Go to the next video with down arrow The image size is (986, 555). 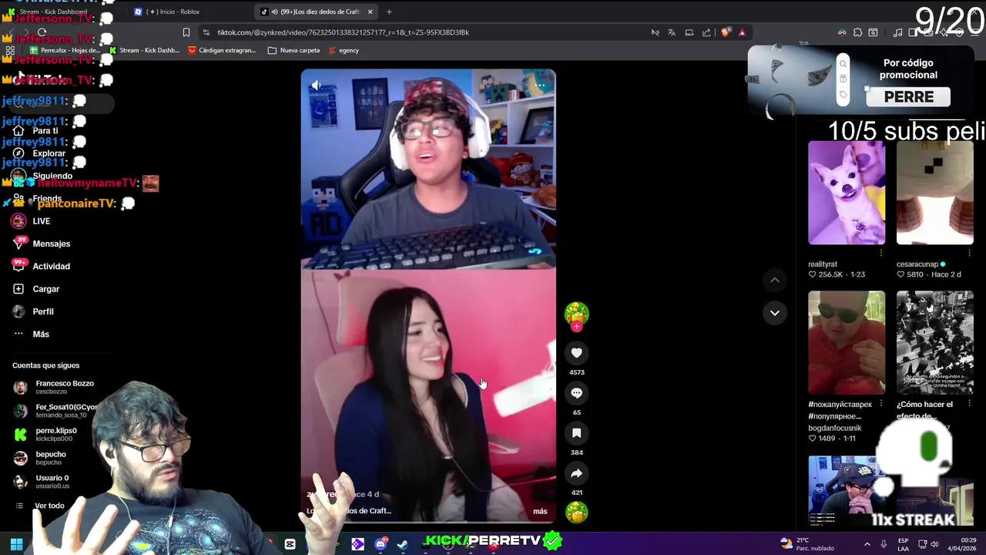[x=775, y=313]
